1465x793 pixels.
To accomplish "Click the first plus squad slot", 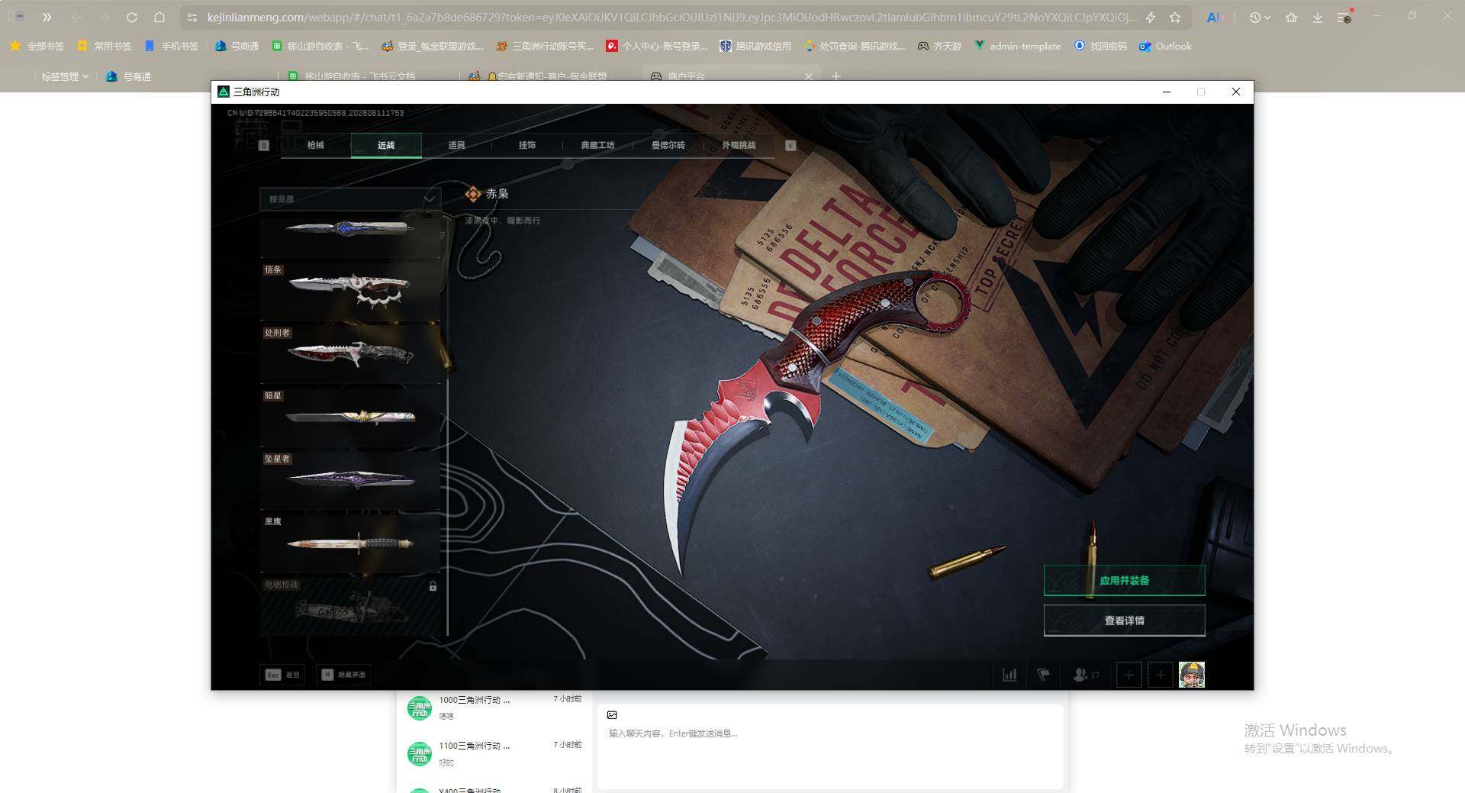I will [x=1129, y=675].
